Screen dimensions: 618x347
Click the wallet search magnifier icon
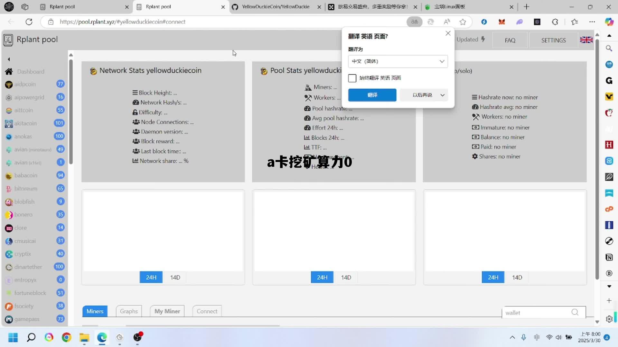[575, 312]
